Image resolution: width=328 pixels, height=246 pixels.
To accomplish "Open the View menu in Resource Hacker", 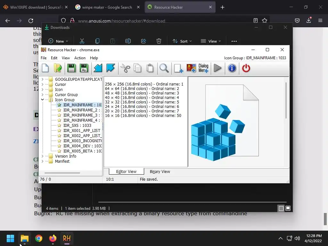I will pyautogui.click(x=66, y=58).
